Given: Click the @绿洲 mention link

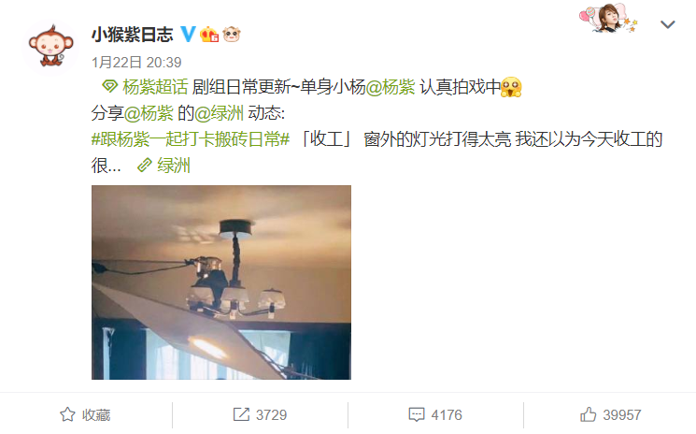Looking at the screenshot, I should tap(219, 113).
